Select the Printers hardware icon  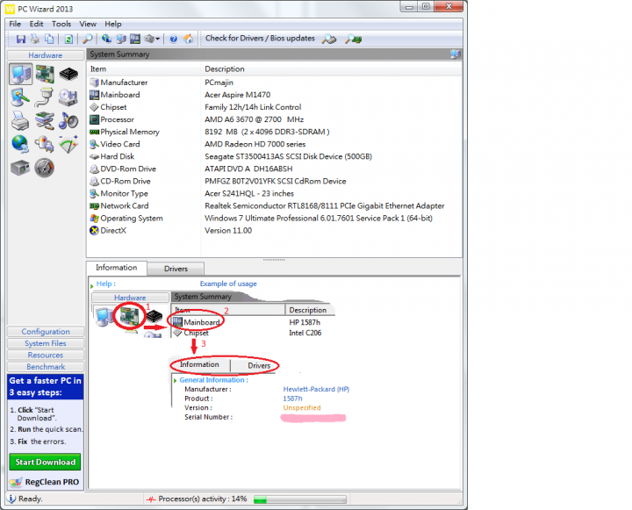click(x=20, y=121)
